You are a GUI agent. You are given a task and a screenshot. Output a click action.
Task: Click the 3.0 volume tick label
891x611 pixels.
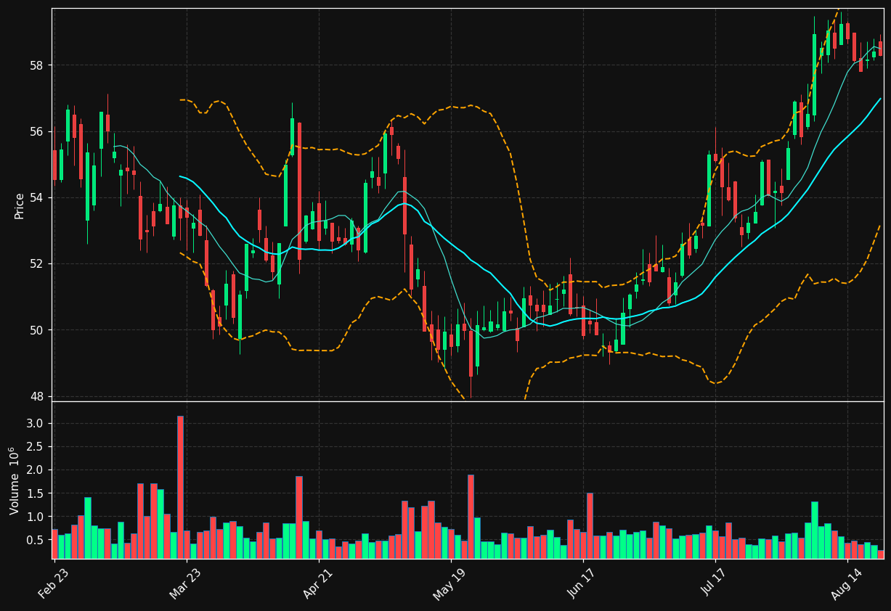click(36, 423)
